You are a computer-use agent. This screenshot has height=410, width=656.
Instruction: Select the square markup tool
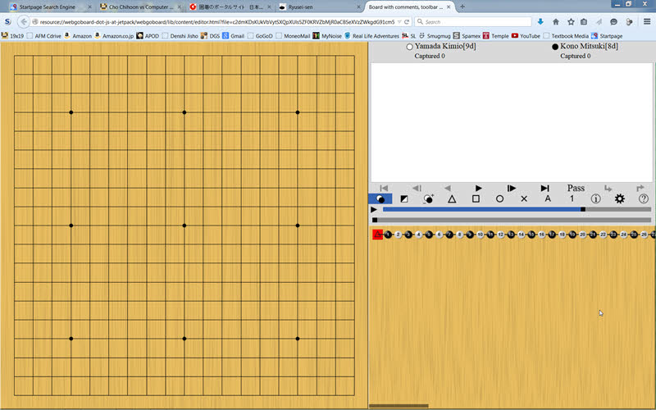click(476, 198)
